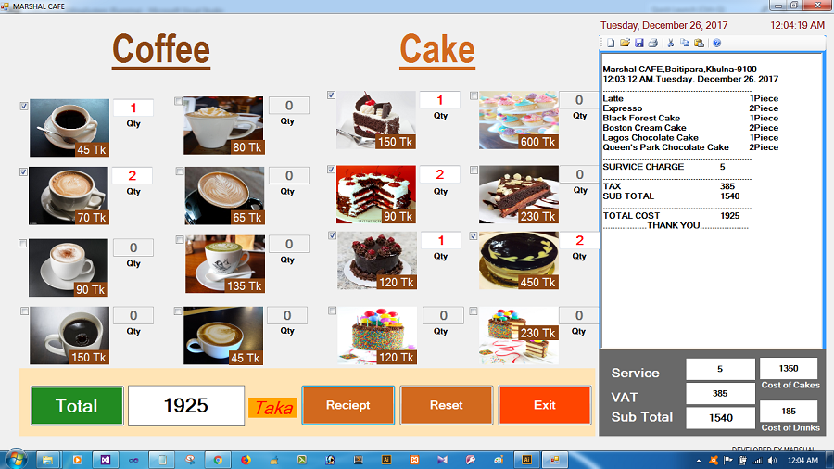The width and height of the screenshot is (834, 469).
Task: Enable the checkbox for the 80 Tk coffee
Action: click(x=179, y=101)
